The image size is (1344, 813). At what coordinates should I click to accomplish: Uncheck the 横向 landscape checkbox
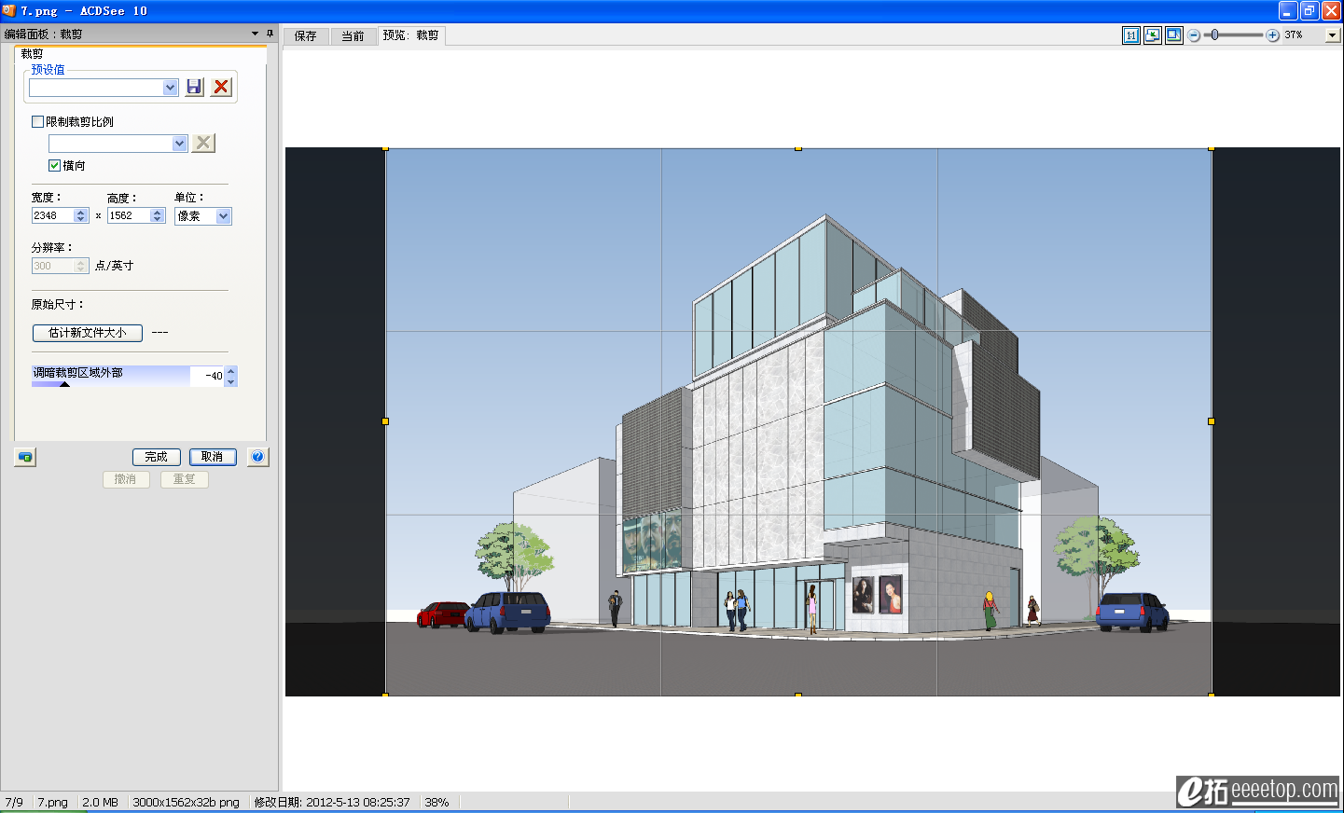54,165
